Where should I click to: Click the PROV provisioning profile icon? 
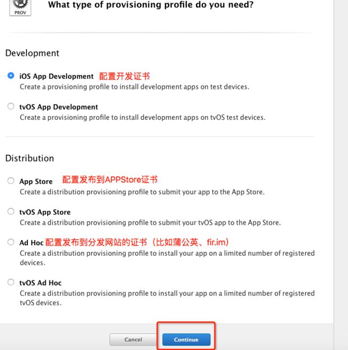20,7
